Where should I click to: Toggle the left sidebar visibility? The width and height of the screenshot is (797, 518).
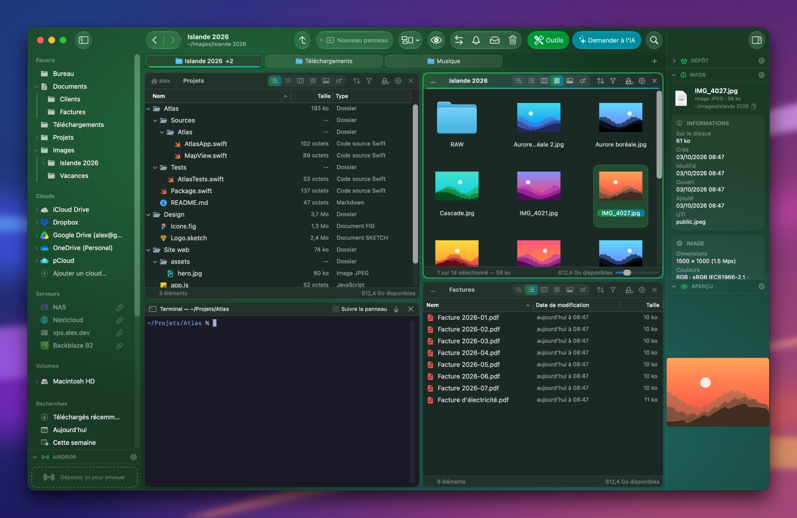(83, 40)
